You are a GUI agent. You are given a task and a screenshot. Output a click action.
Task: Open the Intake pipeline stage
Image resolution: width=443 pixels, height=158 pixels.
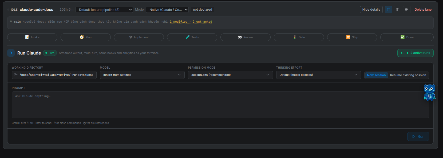coord(32,37)
